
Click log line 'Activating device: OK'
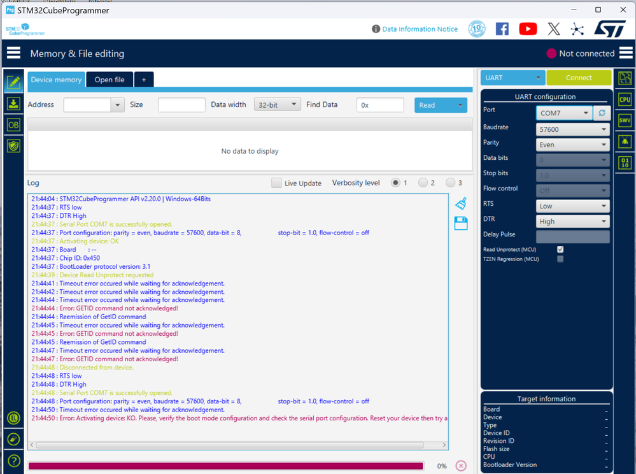75,241
